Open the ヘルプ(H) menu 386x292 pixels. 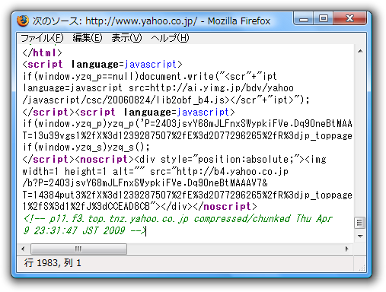[170, 38]
